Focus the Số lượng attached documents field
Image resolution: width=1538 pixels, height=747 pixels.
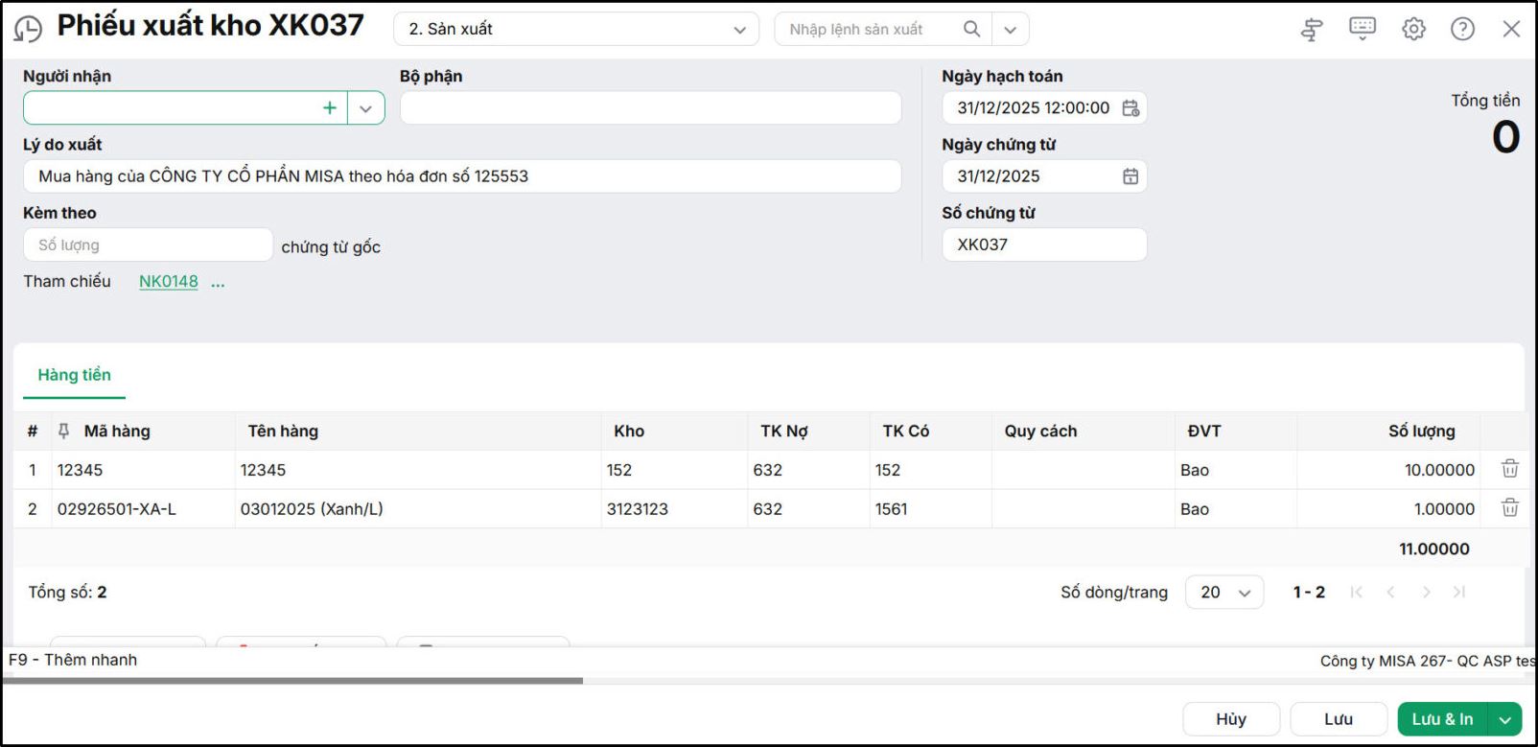point(148,245)
